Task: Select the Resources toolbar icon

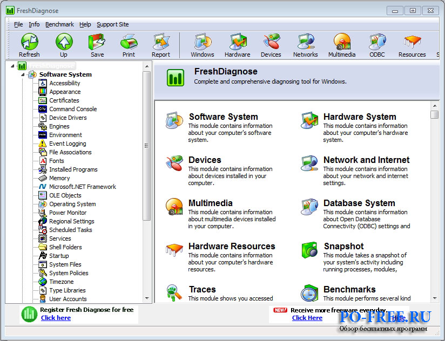Action: click(412, 42)
